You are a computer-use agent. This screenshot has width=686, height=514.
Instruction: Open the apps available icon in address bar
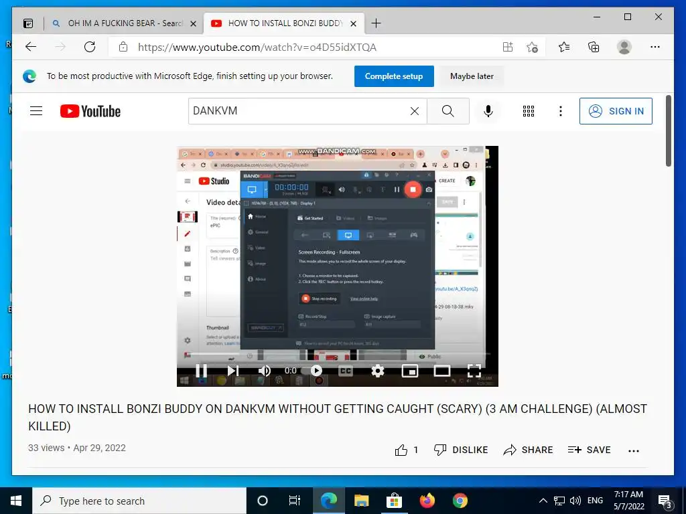coord(508,47)
